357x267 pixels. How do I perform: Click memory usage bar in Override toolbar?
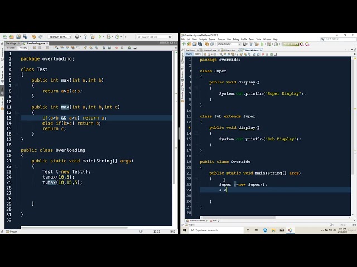[291, 44]
